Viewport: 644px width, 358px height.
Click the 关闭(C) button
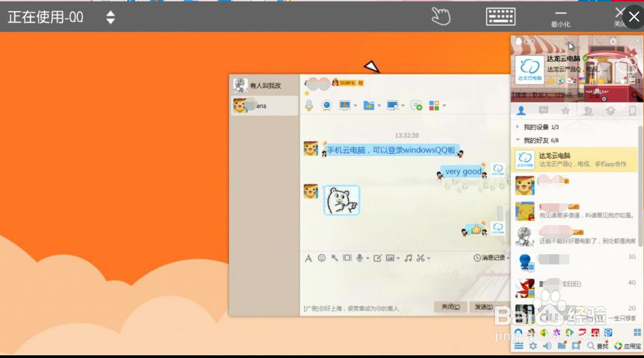pos(451,306)
